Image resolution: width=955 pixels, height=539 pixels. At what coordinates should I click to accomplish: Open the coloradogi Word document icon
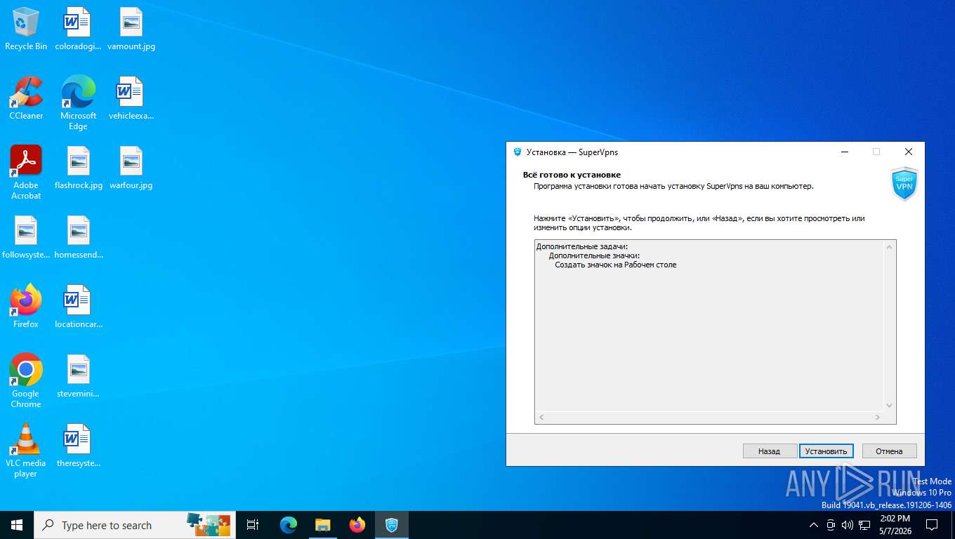point(78,28)
